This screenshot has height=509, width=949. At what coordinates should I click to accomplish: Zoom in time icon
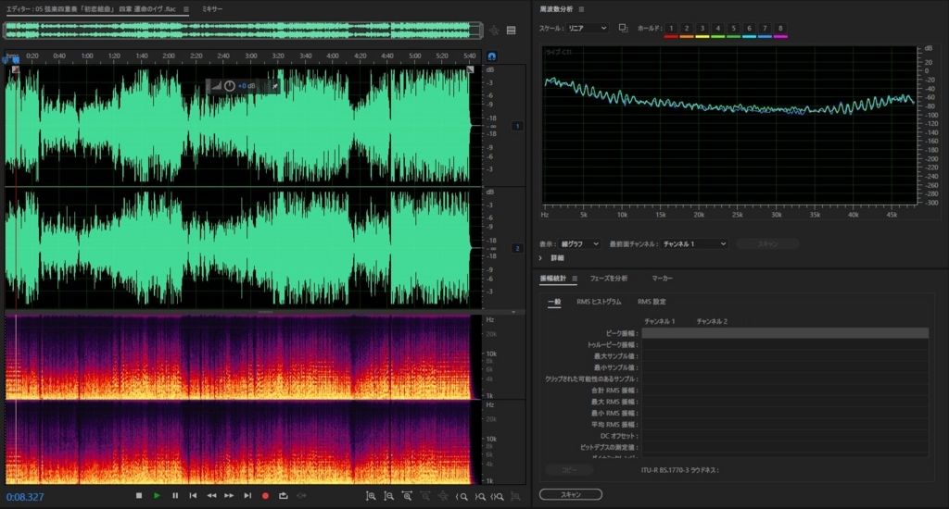point(407,496)
